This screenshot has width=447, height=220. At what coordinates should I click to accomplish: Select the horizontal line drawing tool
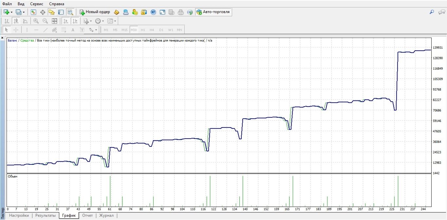point(36,30)
